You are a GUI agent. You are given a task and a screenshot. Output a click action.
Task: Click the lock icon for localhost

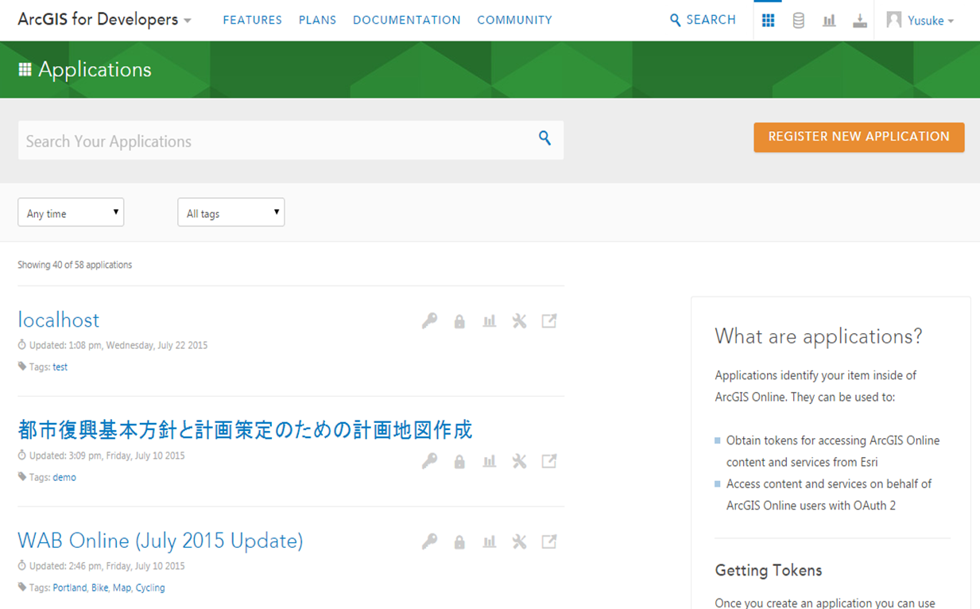point(459,321)
